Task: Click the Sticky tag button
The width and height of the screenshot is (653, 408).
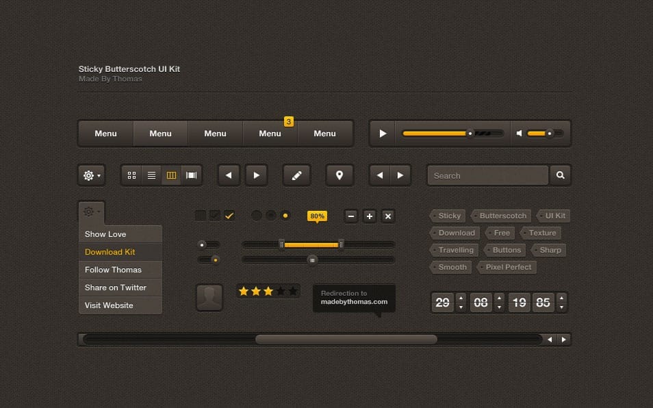Action: click(x=448, y=215)
